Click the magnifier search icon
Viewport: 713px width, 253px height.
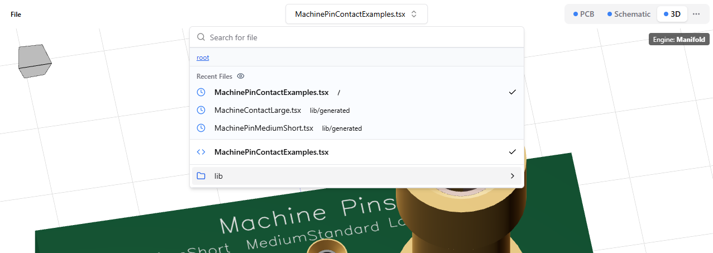pyautogui.click(x=201, y=37)
